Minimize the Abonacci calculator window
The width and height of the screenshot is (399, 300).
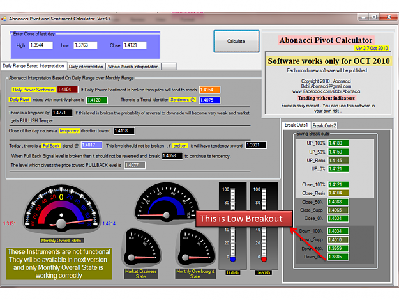click(x=363, y=17)
